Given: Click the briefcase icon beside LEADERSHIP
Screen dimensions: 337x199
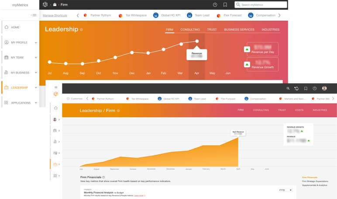Looking at the screenshot, I should click(7, 87).
